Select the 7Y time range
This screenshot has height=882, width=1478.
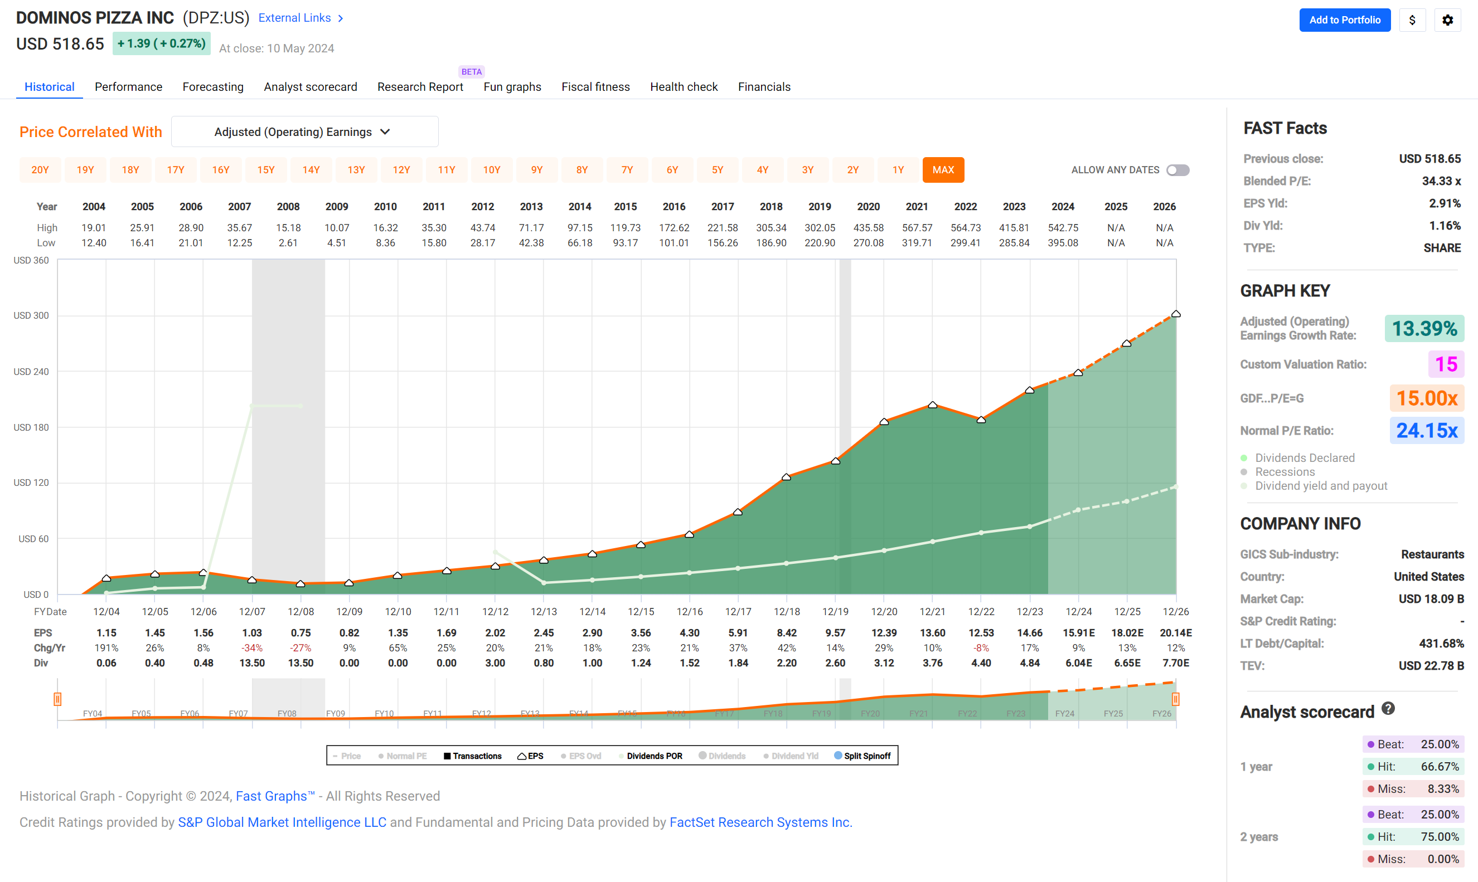627,170
